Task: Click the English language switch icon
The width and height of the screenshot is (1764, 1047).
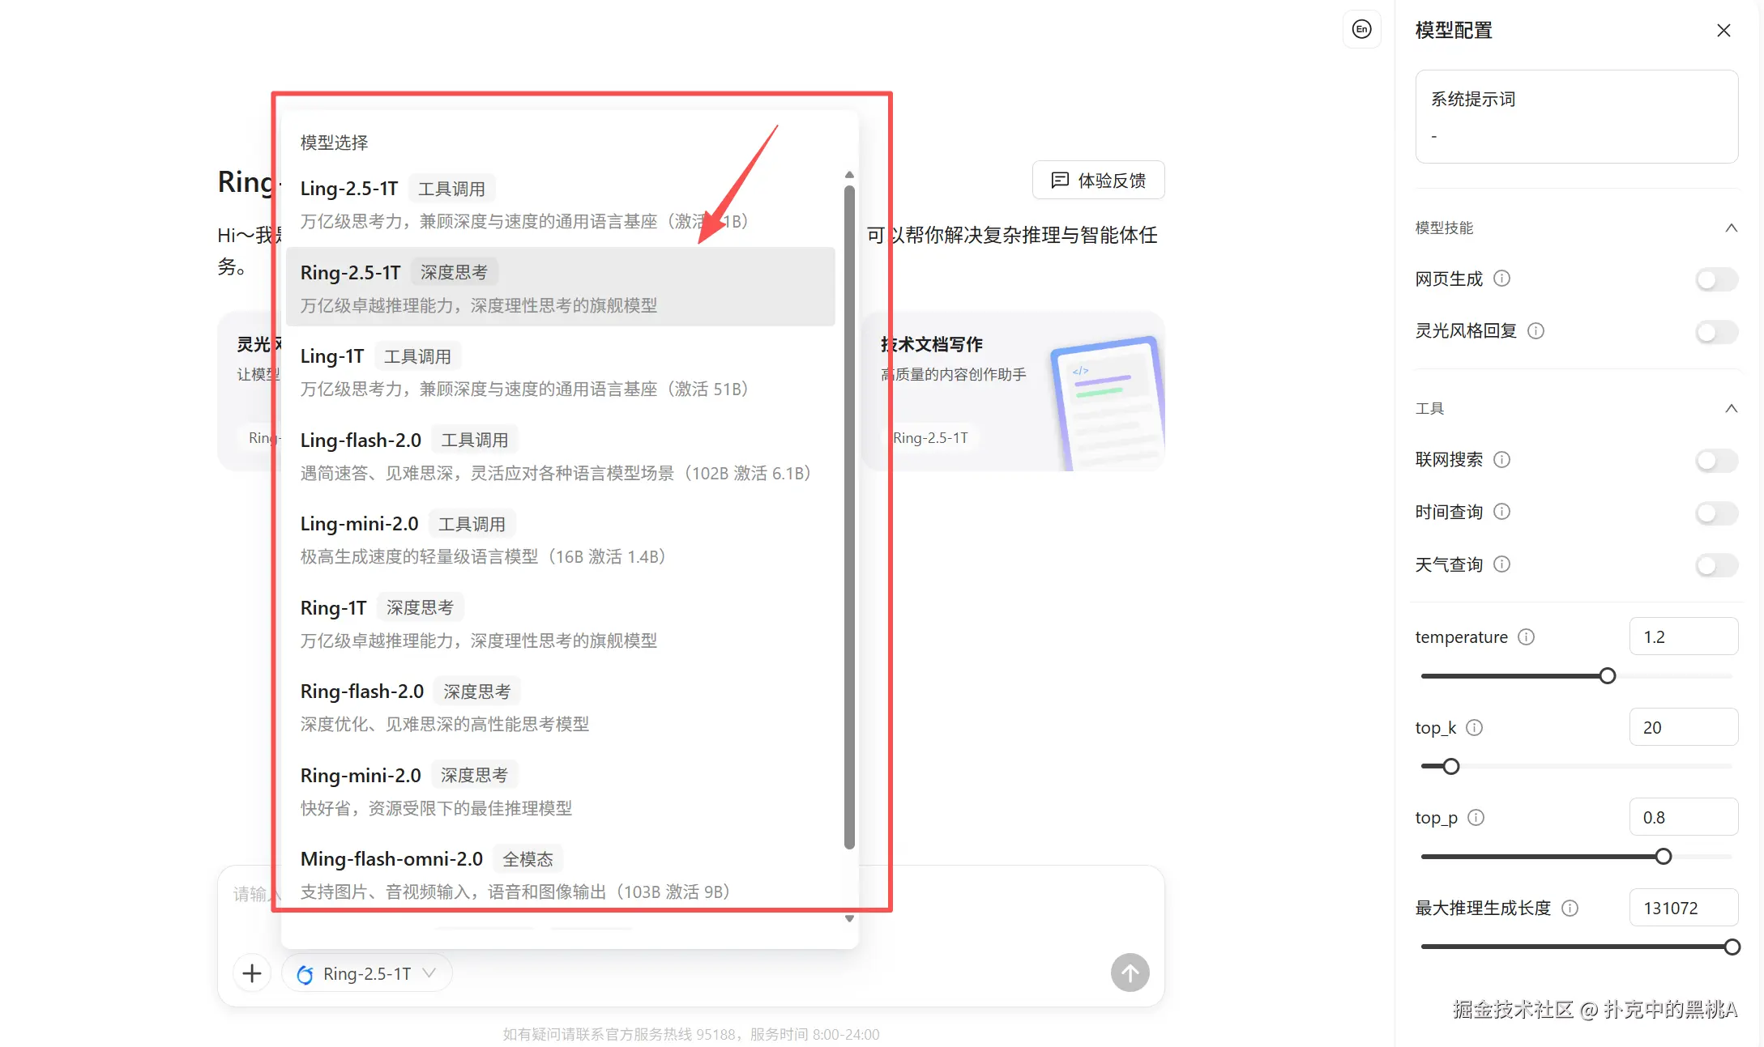Action: (1361, 29)
